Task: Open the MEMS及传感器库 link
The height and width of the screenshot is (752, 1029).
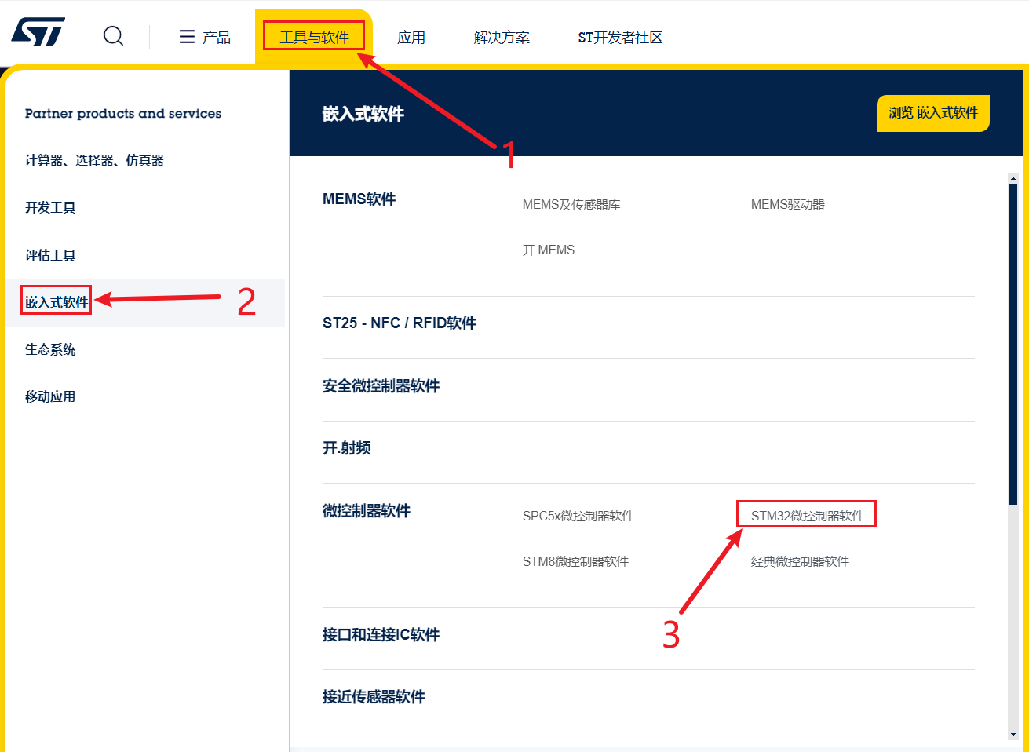Action: 571,204
